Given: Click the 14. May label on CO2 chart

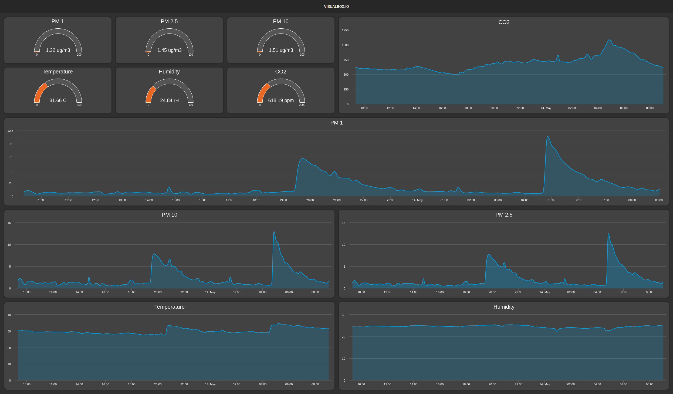Looking at the screenshot, I should tap(546, 108).
